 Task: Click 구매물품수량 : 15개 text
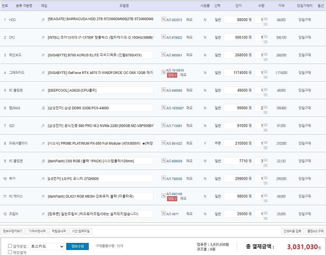coord(109,246)
